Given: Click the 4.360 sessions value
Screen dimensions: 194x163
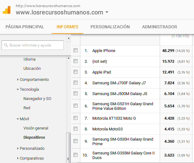Looking at the screenshot, I should pyautogui.click(x=169, y=141).
